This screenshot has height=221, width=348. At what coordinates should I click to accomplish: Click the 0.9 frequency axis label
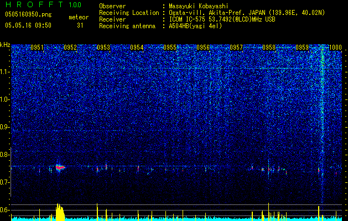(5, 127)
